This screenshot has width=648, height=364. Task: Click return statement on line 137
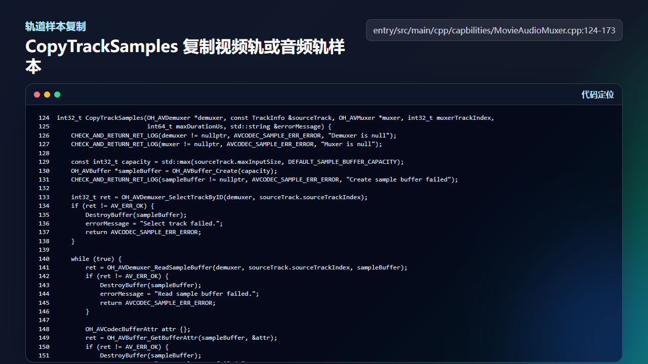point(143,232)
